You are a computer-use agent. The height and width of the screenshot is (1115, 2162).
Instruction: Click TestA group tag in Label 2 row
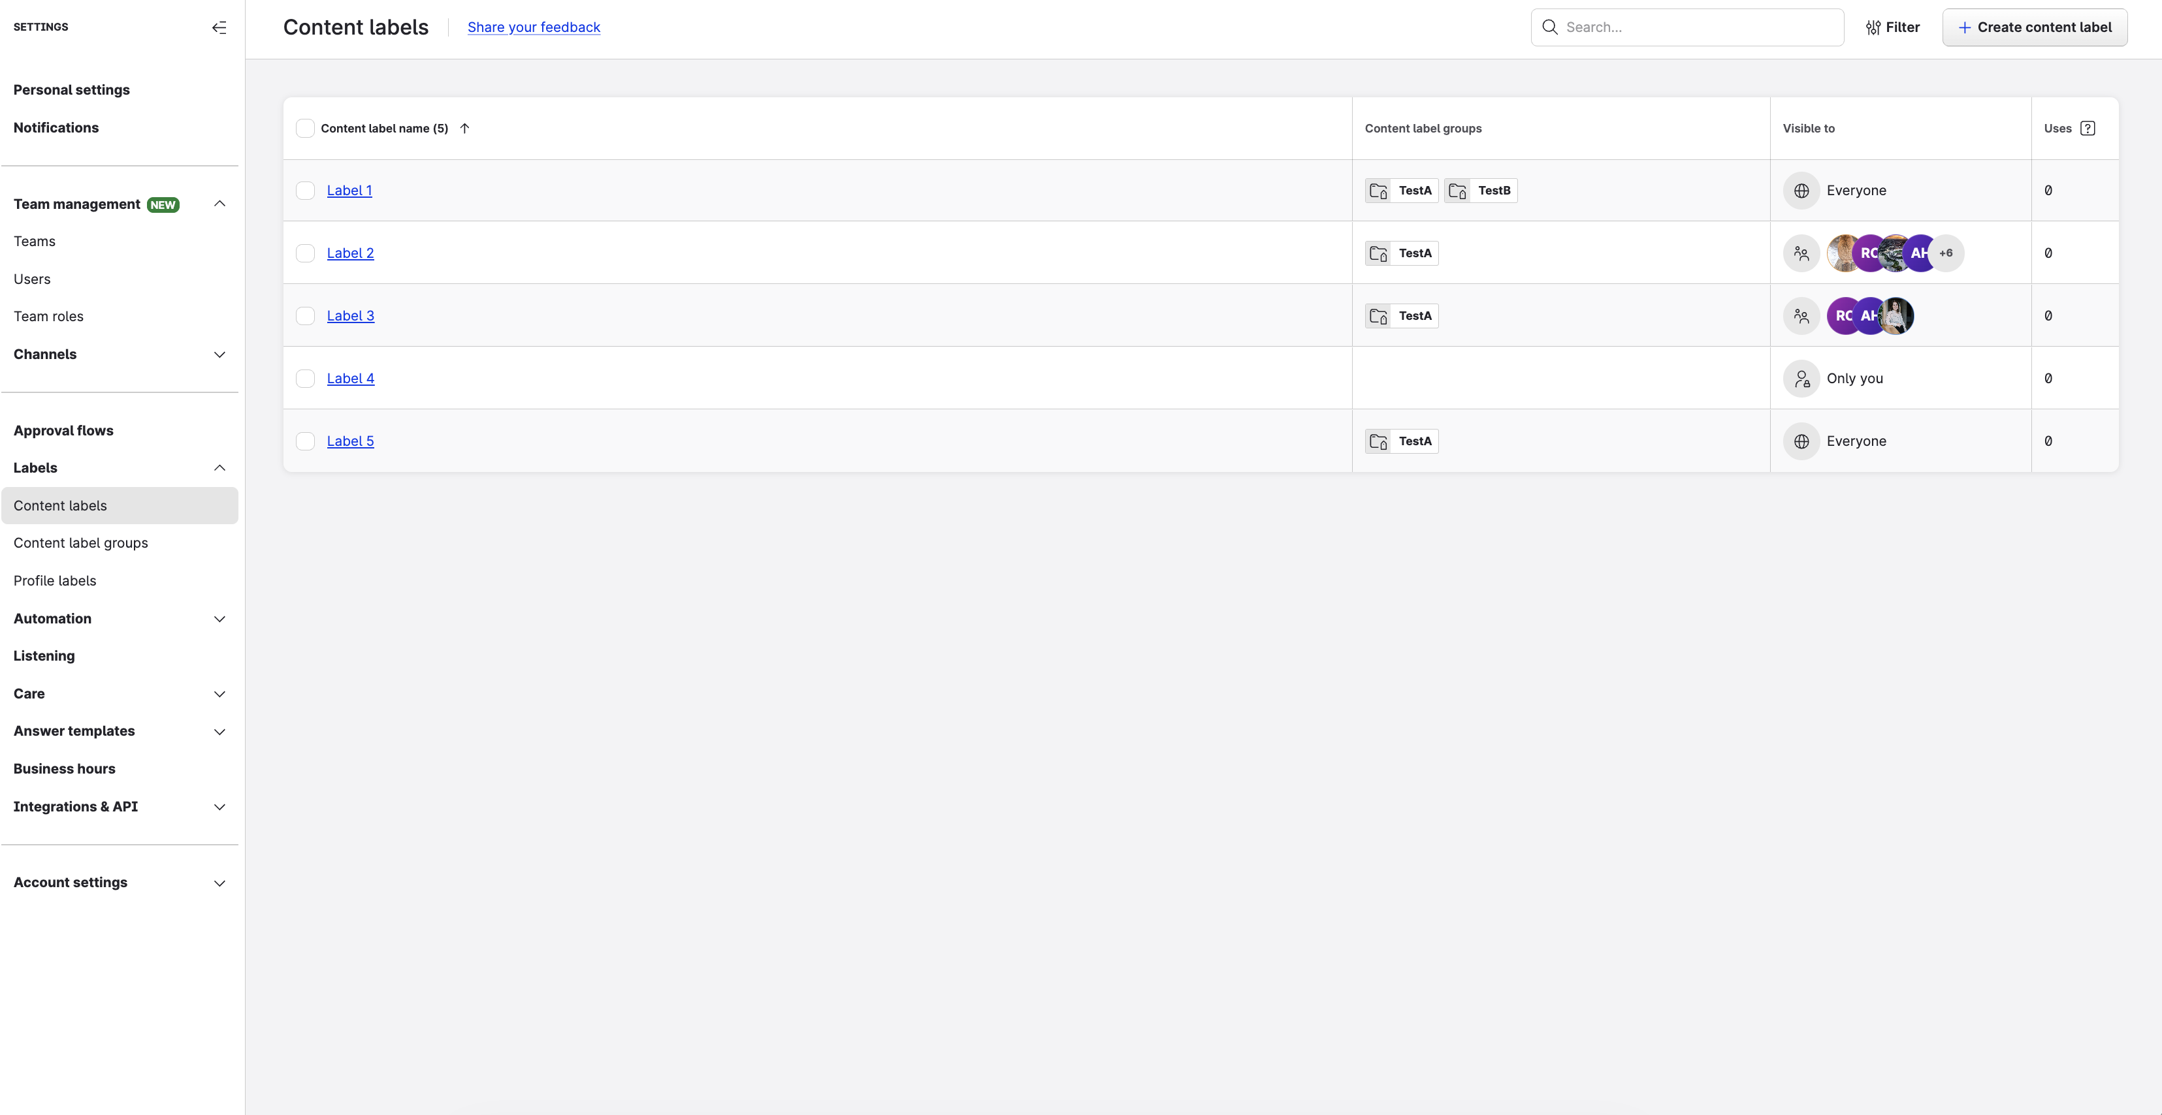(1402, 253)
